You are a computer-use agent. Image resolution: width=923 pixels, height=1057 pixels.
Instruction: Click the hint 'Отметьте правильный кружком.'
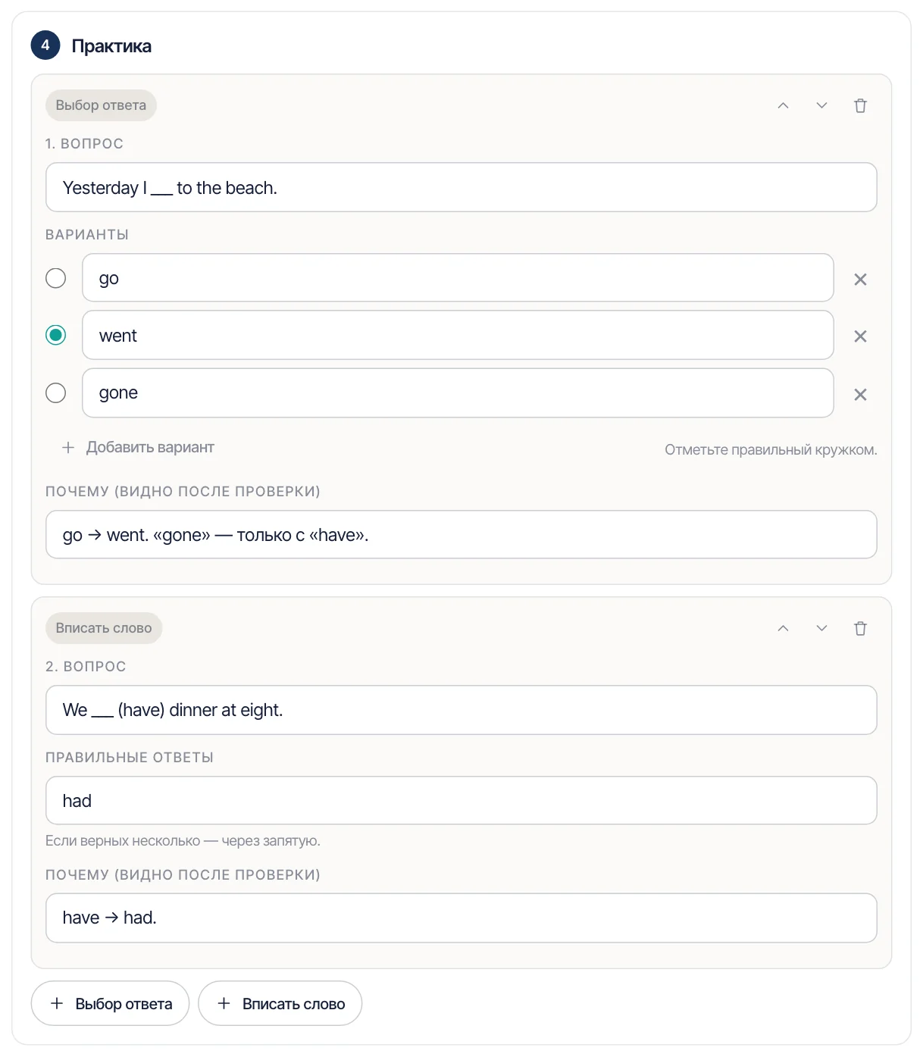pos(771,450)
